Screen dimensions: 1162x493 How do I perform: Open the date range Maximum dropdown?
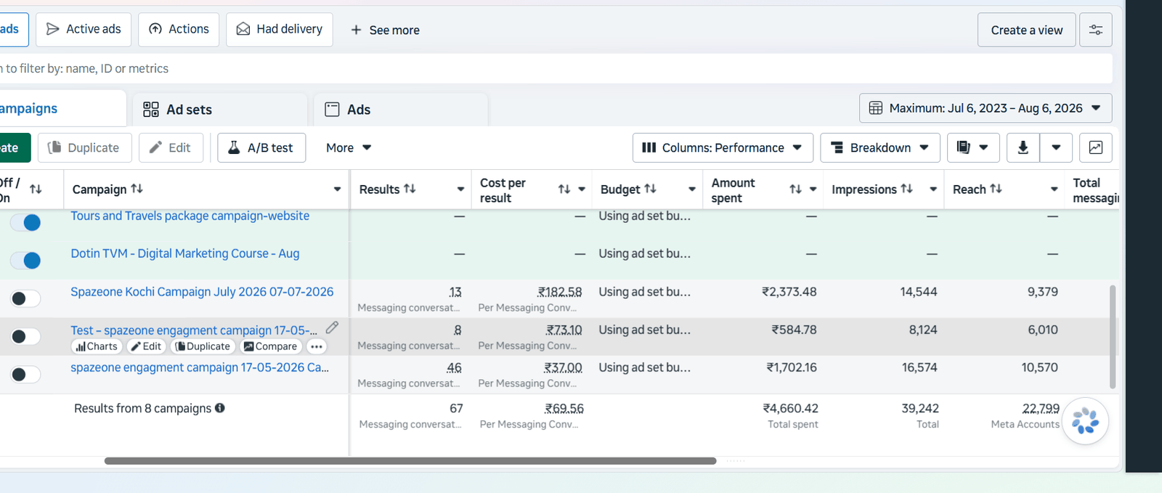986,108
